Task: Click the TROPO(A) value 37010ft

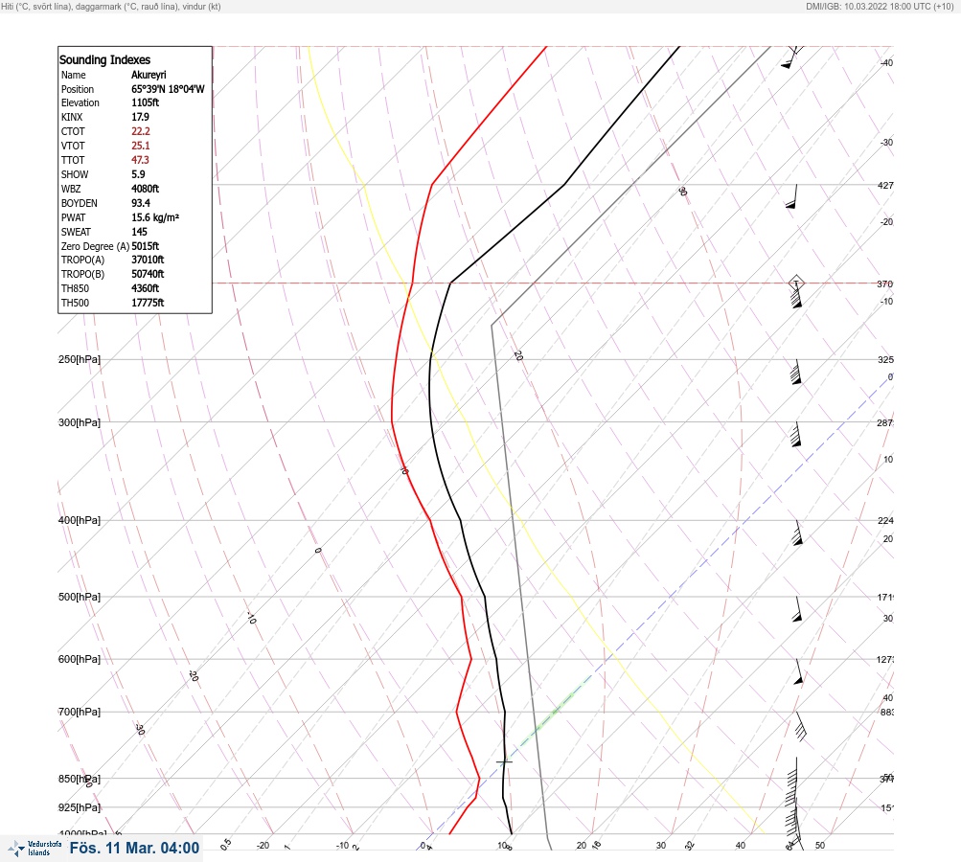Action: [148, 260]
